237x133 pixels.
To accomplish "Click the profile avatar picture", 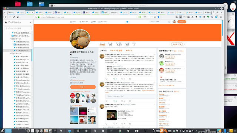I will pos(80,39).
